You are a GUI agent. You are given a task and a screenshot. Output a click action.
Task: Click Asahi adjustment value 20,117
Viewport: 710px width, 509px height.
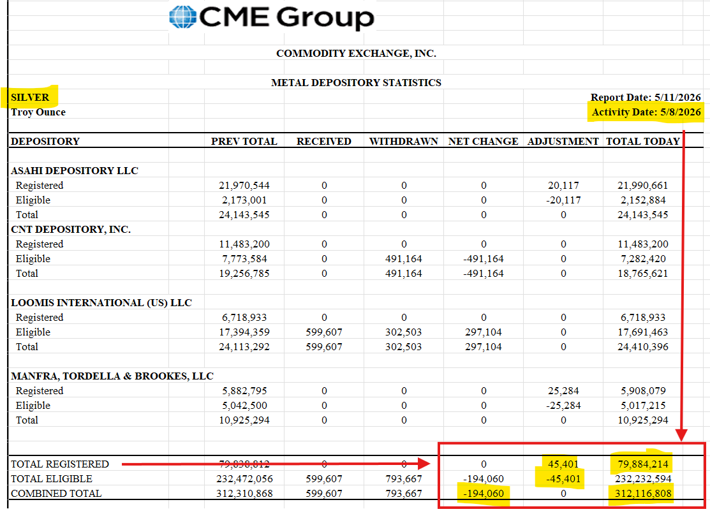tap(563, 186)
